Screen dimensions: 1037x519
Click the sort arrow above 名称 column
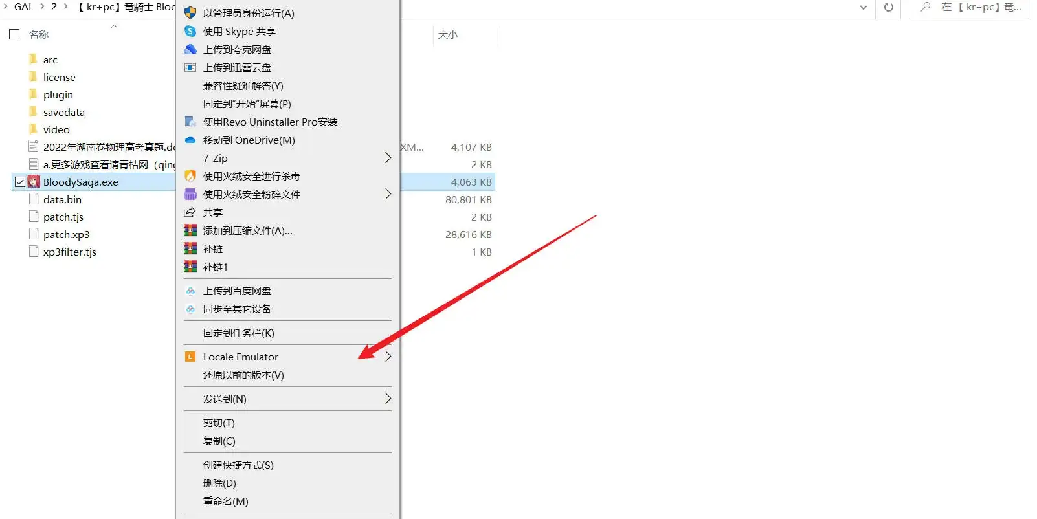click(x=115, y=26)
